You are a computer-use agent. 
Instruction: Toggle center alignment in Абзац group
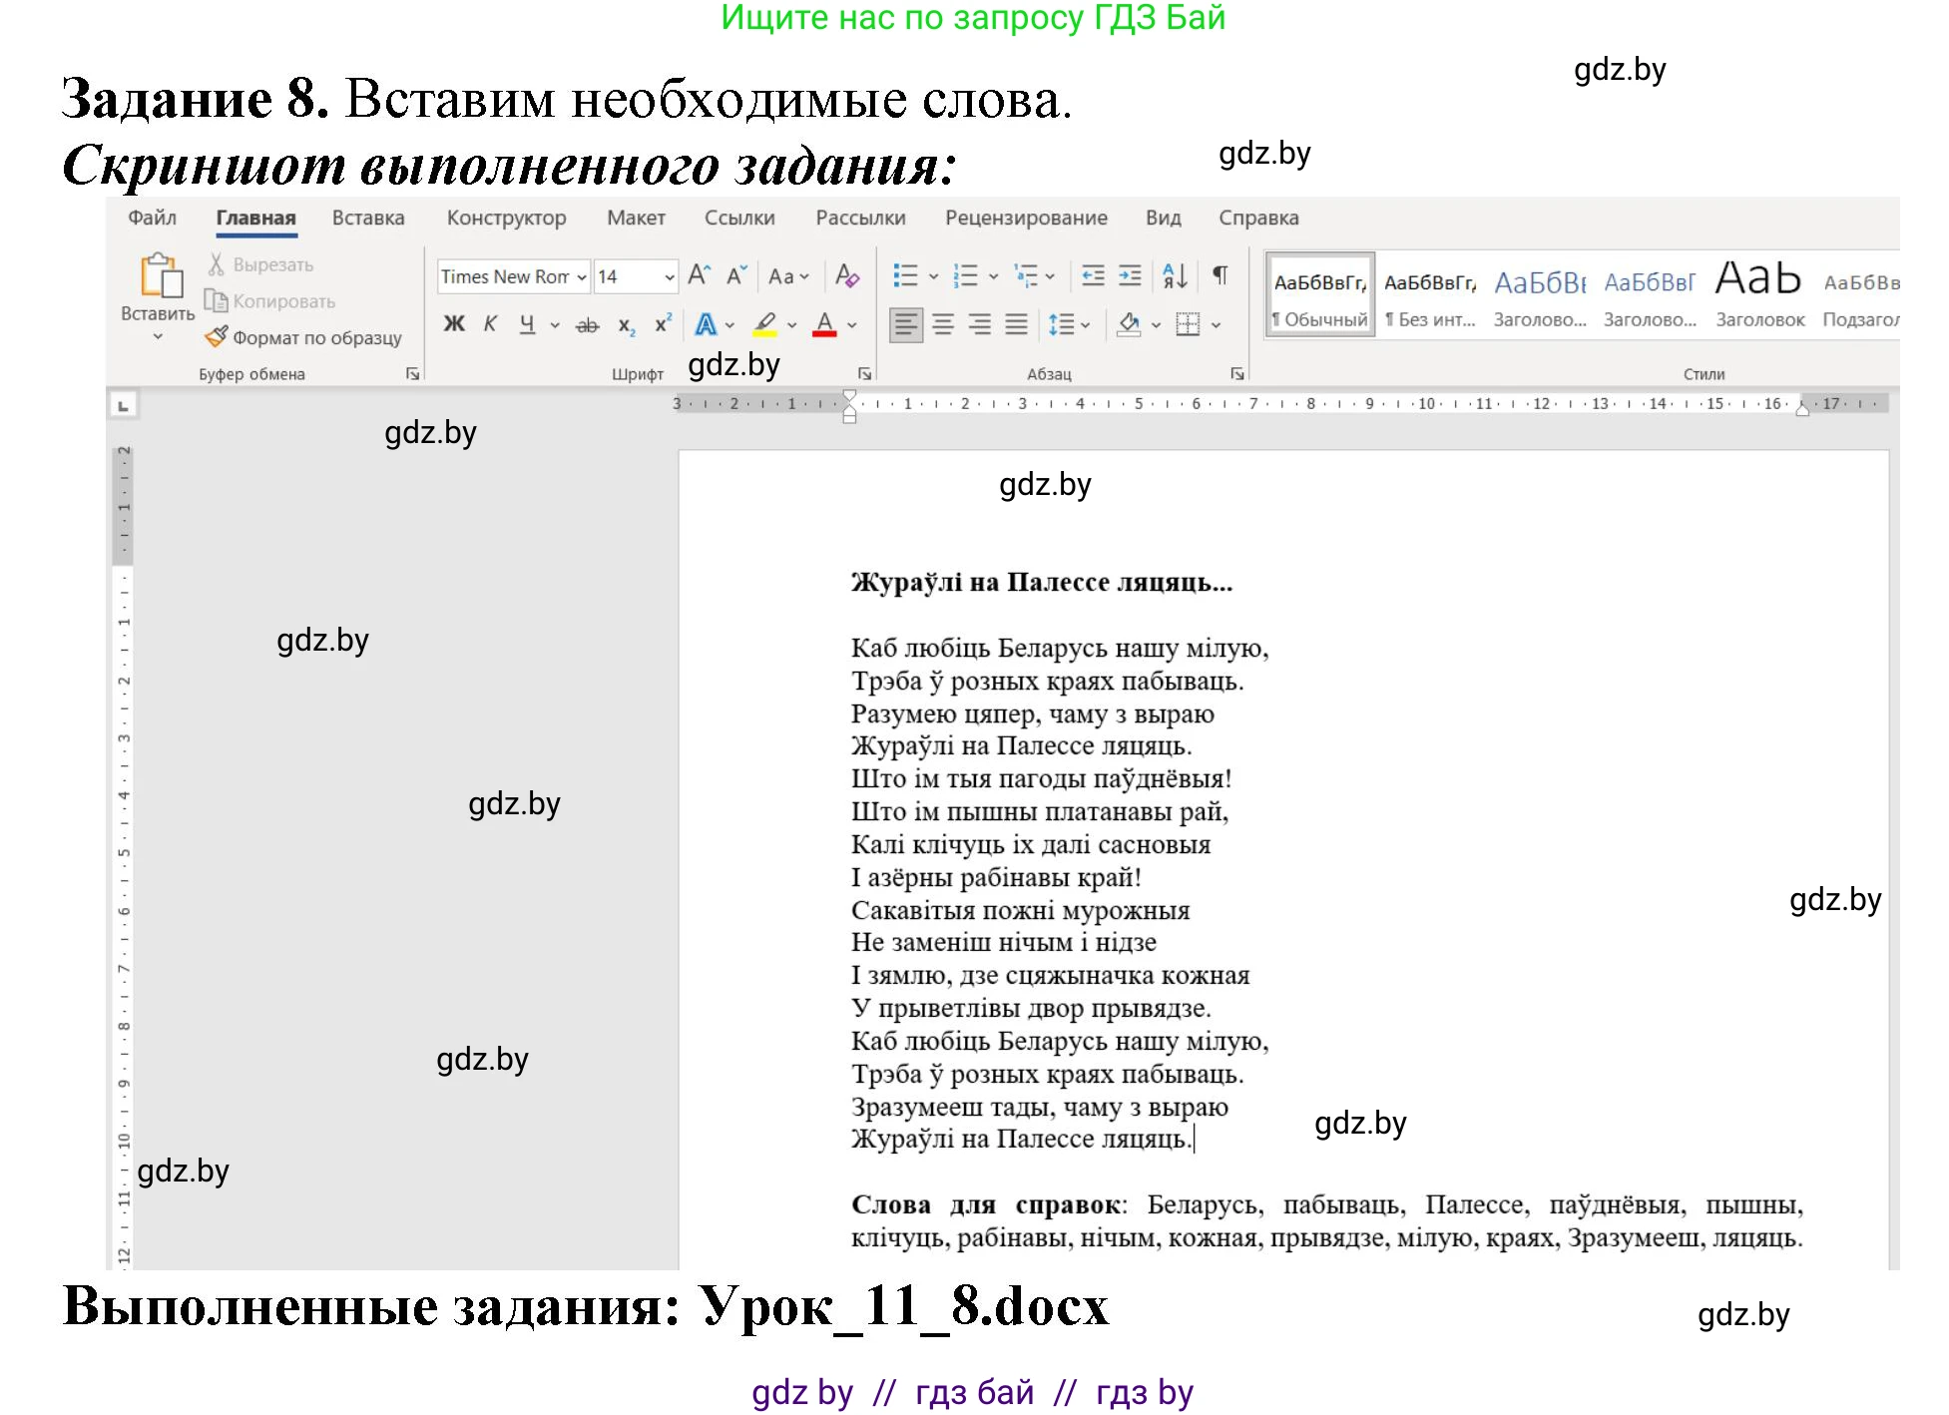(x=942, y=324)
